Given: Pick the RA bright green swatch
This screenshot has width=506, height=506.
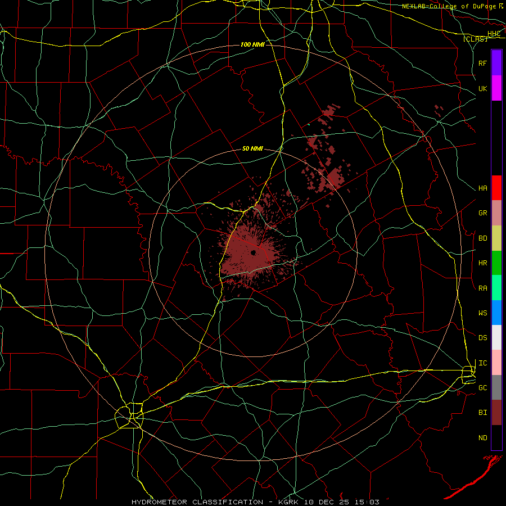Looking at the screenshot, I should click(x=496, y=288).
